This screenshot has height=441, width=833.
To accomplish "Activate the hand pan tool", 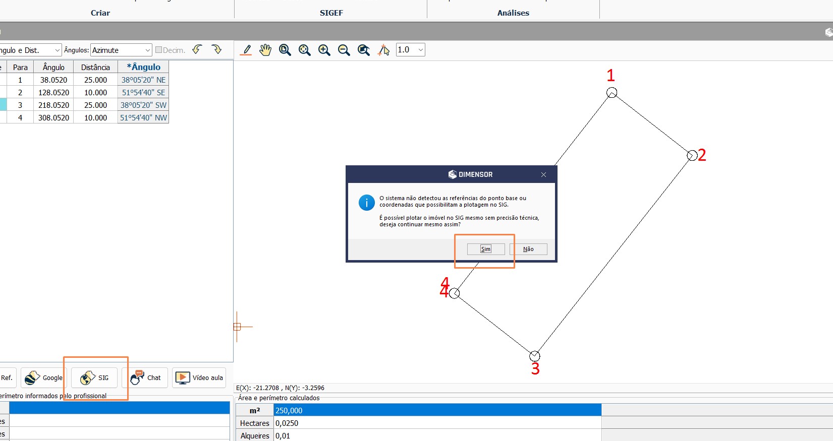I will pos(265,50).
